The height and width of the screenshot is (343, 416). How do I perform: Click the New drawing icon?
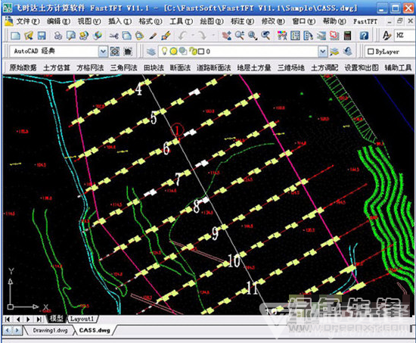(16, 36)
